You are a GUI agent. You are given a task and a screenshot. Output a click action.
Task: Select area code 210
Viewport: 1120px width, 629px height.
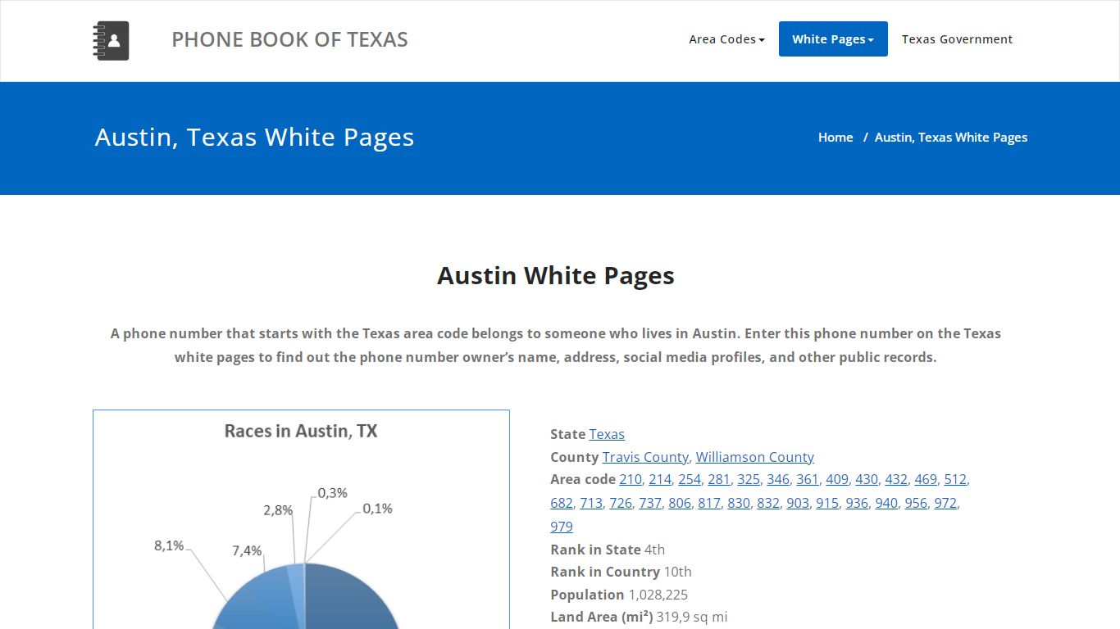pos(631,479)
